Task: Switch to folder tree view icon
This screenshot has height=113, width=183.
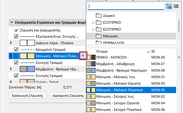Action: [x=169, y=6]
